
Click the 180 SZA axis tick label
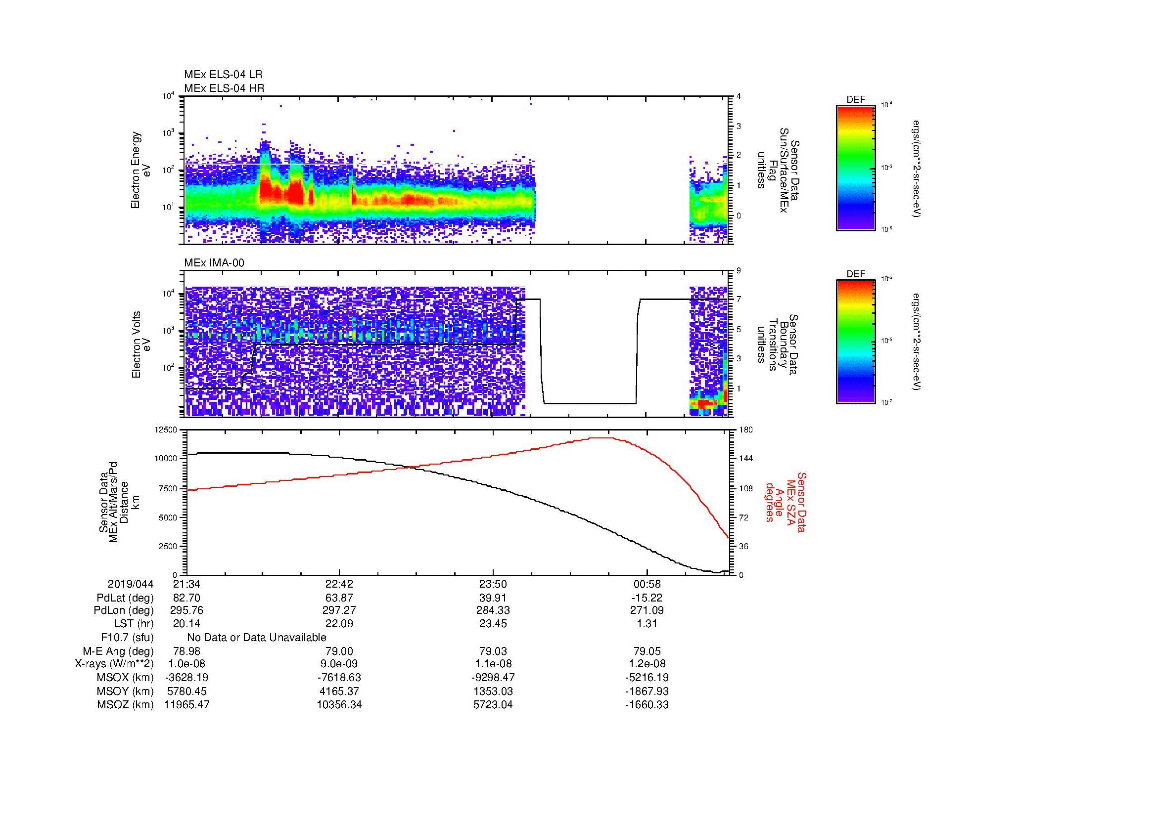coord(746,430)
